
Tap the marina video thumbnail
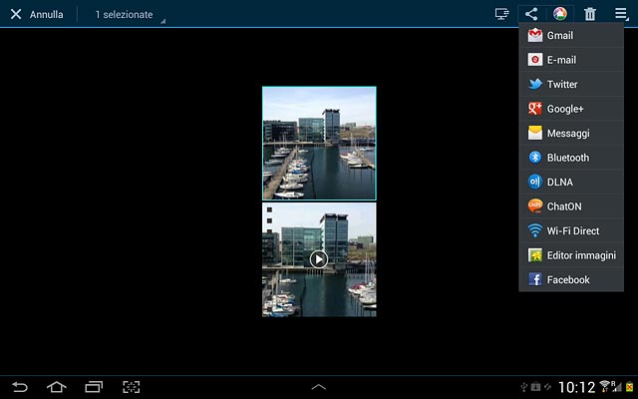click(319, 259)
